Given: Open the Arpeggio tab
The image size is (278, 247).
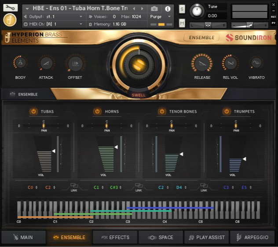Looking at the screenshot, I should tap(252, 237).
